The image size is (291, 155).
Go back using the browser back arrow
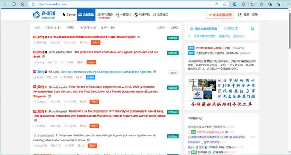5,4
